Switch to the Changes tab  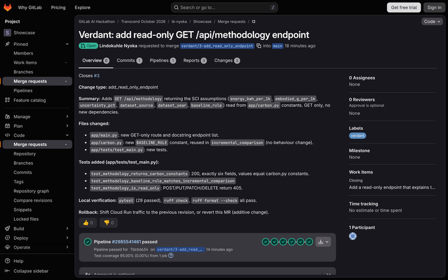(x=227, y=61)
